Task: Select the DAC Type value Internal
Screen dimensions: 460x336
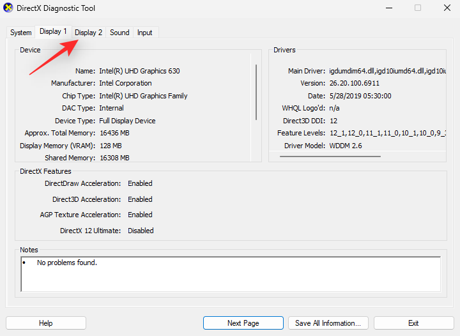Action: pos(111,108)
